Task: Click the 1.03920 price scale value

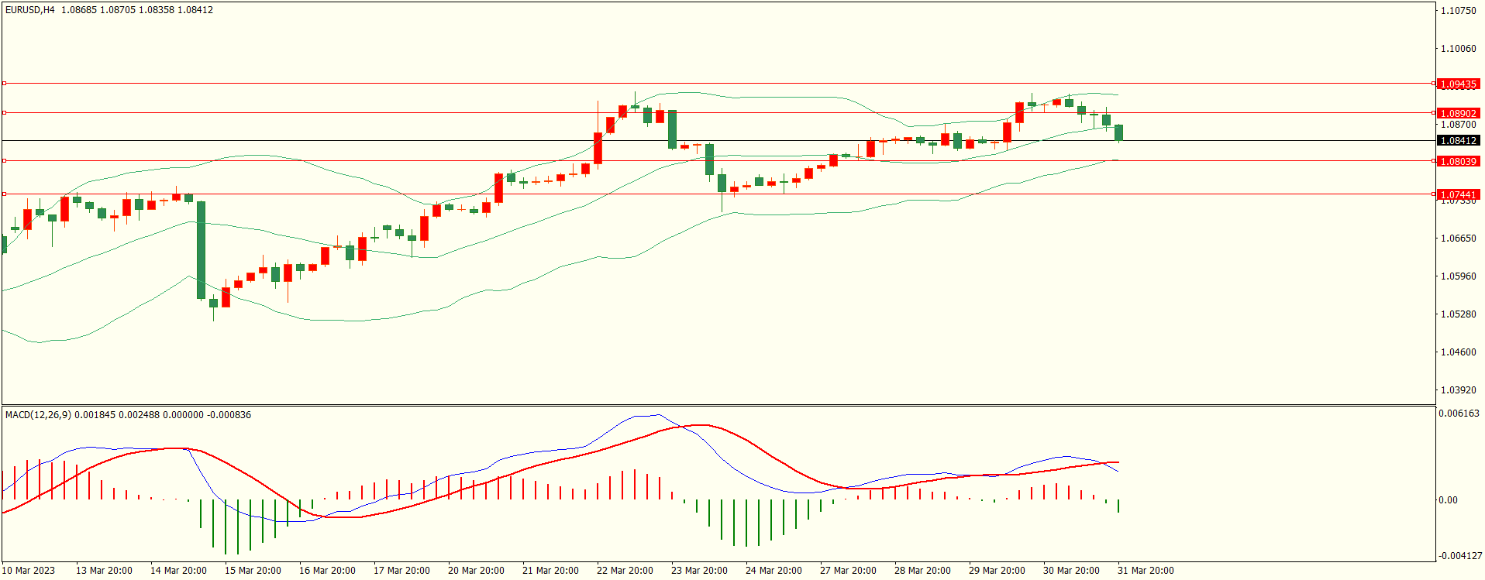Action: (x=1458, y=390)
